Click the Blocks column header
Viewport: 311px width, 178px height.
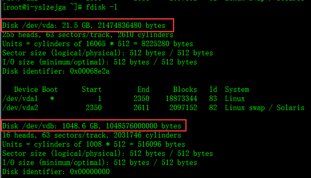tap(185, 89)
